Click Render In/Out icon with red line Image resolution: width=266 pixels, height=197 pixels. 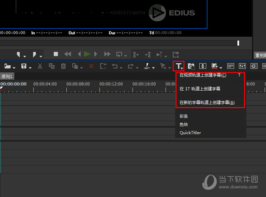214,66
